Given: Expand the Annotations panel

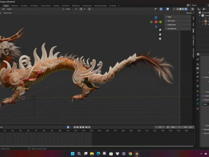Looking at the screenshot, I should click(178, 29).
